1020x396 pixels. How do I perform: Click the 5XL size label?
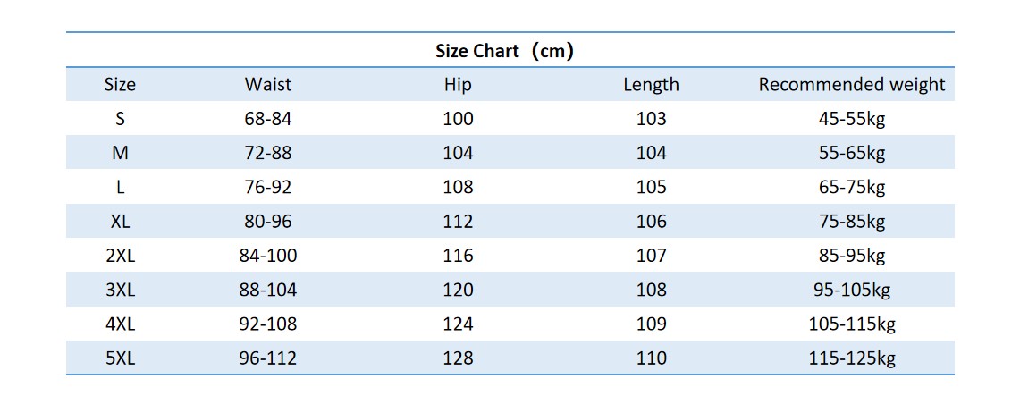121,358
